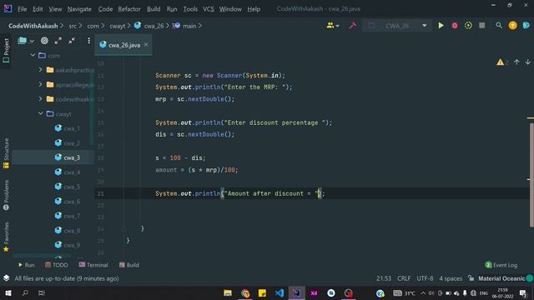Image resolution: width=534 pixels, height=300 pixels.
Task: Open Navigate menu
Action: tap(79, 9)
